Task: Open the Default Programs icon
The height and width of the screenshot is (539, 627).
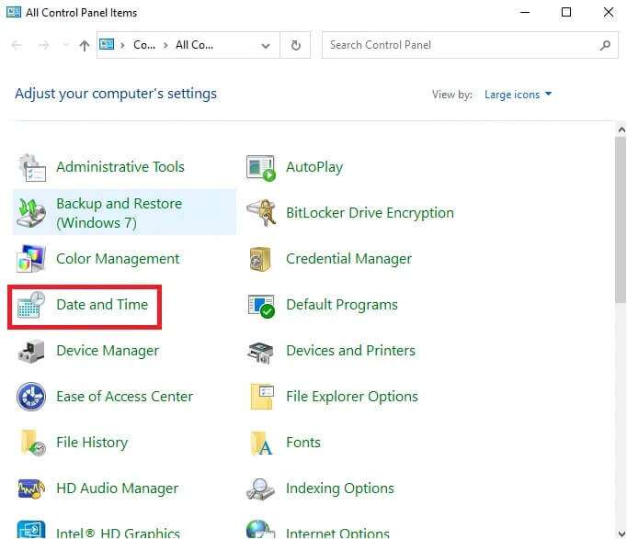Action: pos(261,307)
